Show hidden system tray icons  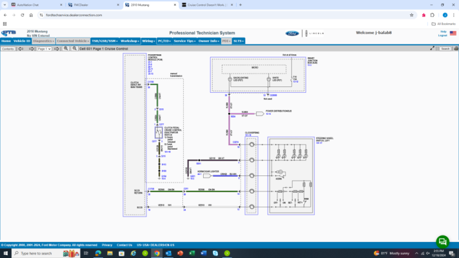(x=416, y=253)
